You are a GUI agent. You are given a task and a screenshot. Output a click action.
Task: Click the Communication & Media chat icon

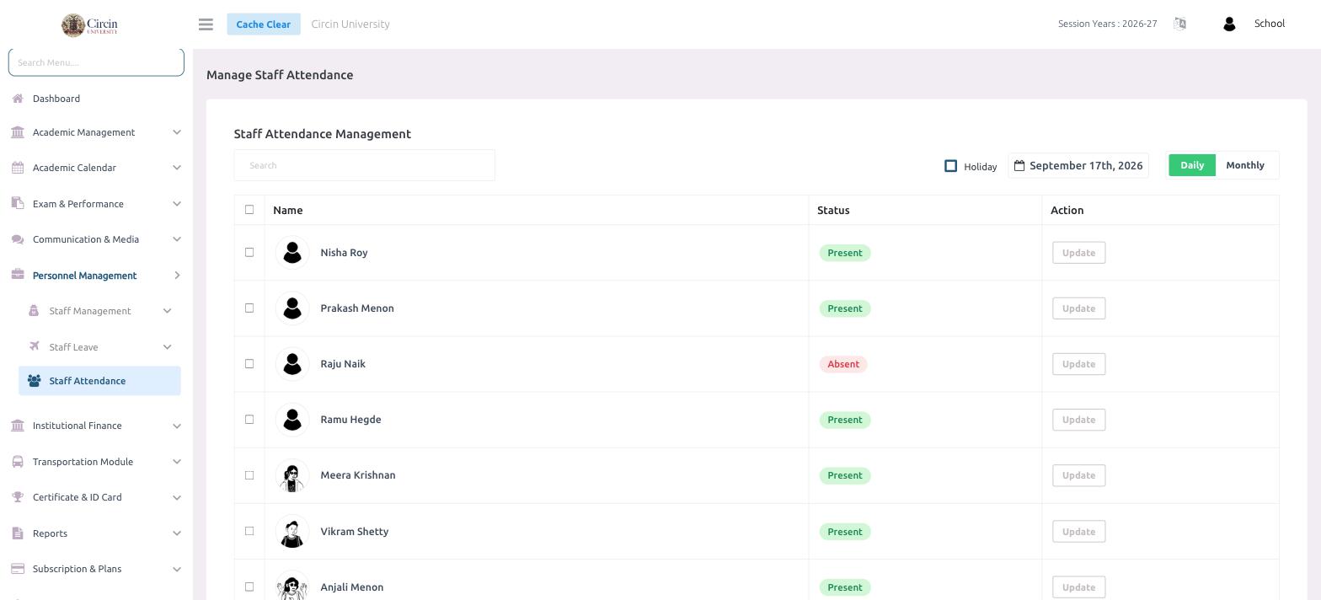click(x=18, y=239)
